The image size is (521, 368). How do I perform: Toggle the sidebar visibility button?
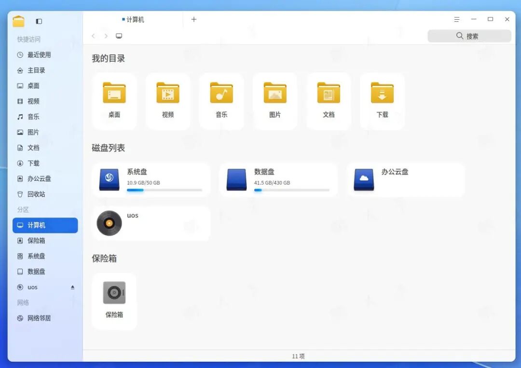(39, 21)
